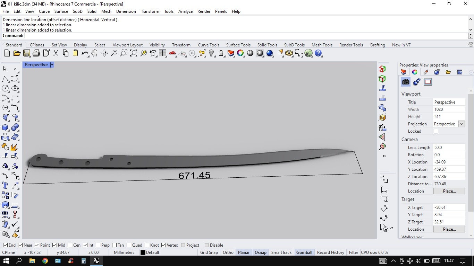The width and height of the screenshot is (474, 266).
Task: Open the SubD menu
Action: (x=77, y=11)
